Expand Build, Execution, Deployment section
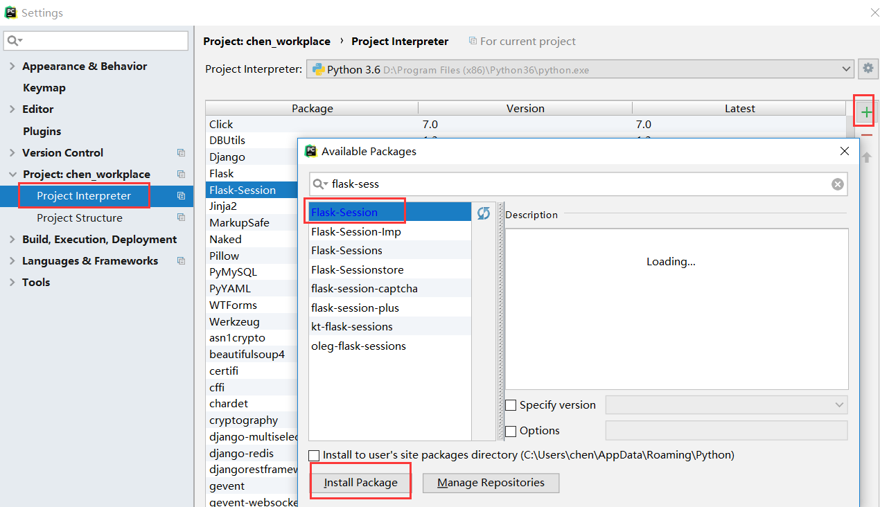The image size is (880, 507). (x=12, y=240)
